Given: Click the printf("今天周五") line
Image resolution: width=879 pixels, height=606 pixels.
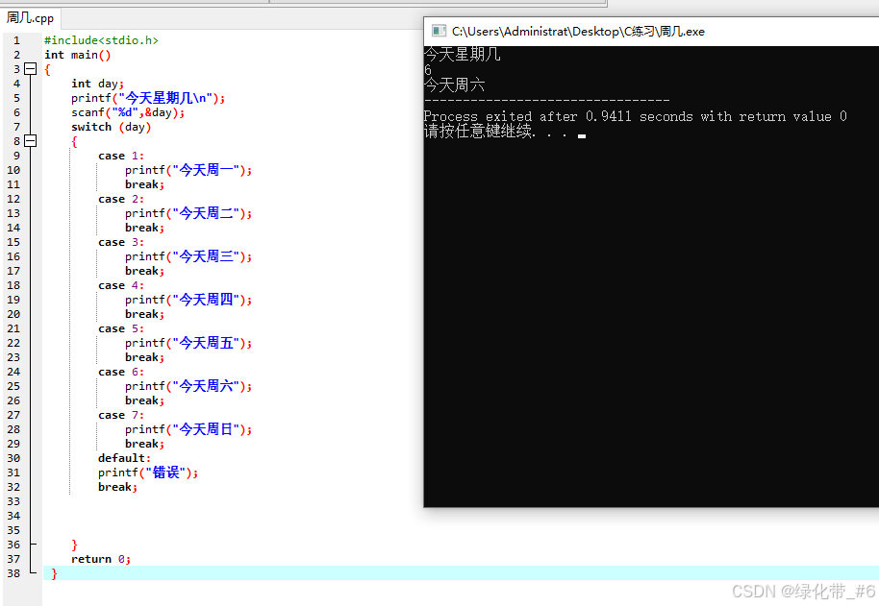Looking at the screenshot, I should [x=188, y=343].
